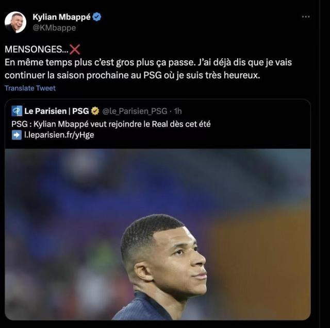The height and width of the screenshot is (328, 330).
Task: Click the word "MENSONGES" in the tweet
Action: tap(32, 49)
